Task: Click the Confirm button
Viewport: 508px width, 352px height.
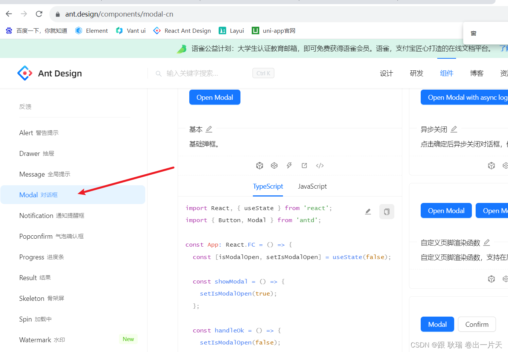Action: [x=477, y=324]
